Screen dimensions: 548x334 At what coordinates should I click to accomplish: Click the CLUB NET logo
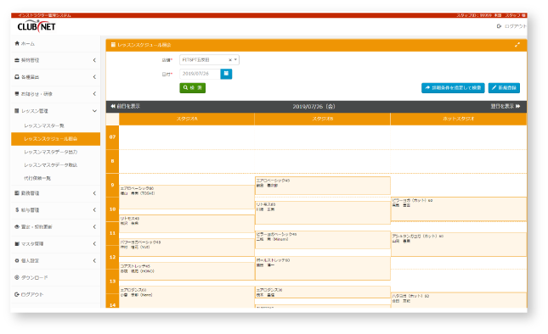[37, 26]
